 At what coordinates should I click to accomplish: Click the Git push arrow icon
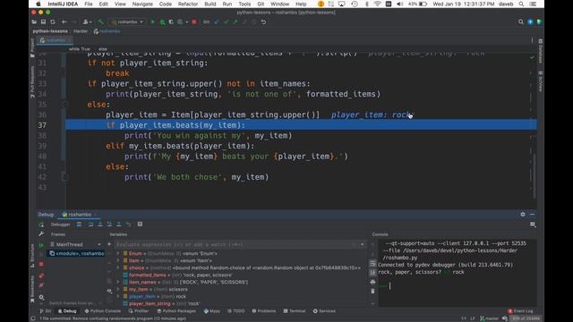point(235,21)
